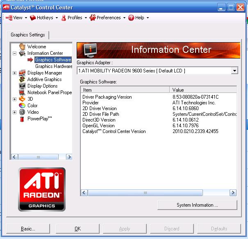The width and height of the screenshot is (248, 239).
Task: Open Color settings via color wheel icon
Action: tap(22, 106)
